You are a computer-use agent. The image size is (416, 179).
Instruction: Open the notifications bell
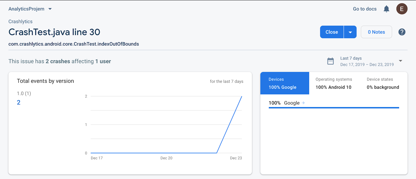(386, 9)
